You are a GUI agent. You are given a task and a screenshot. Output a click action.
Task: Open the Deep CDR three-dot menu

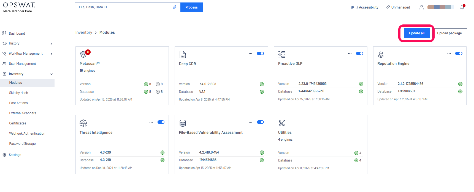pyautogui.click(x=250, y=54)
